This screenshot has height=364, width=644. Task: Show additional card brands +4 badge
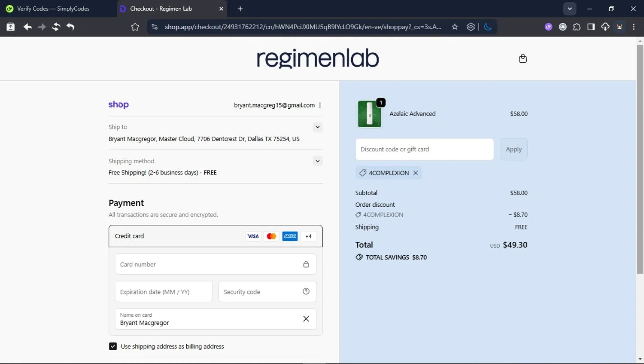(308, 236)
